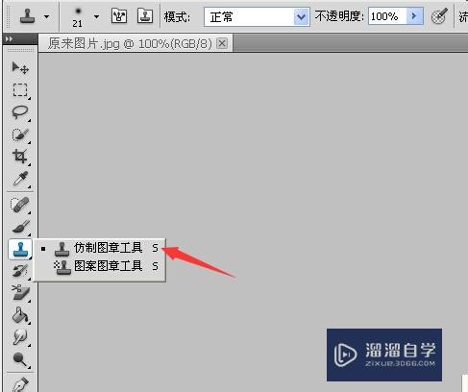Select the Eyedropper tool

(x=20, y=179)
